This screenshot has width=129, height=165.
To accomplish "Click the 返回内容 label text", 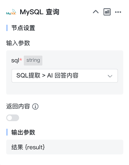I will (x=18, y=106).
